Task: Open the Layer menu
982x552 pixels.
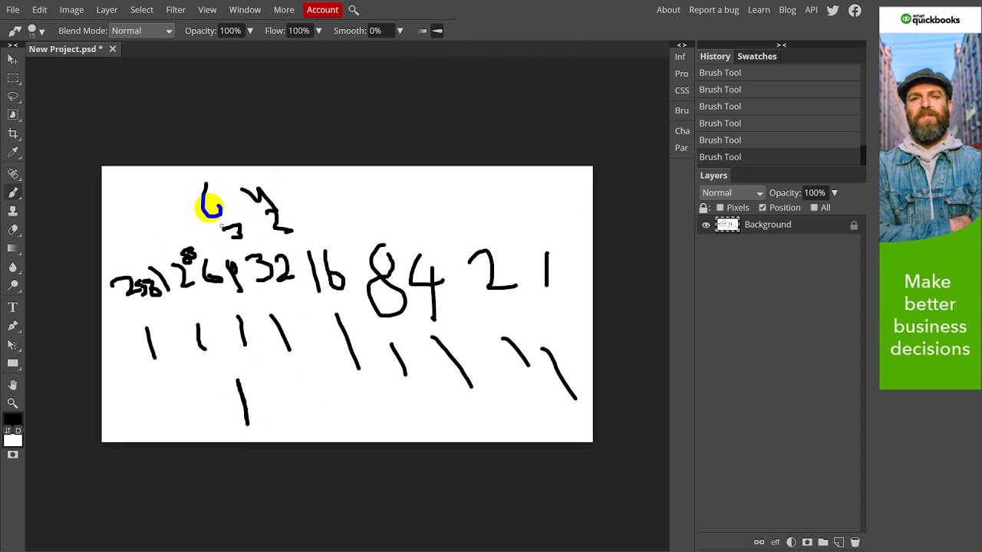Action: pyautogui.click(x=107, y=10)
